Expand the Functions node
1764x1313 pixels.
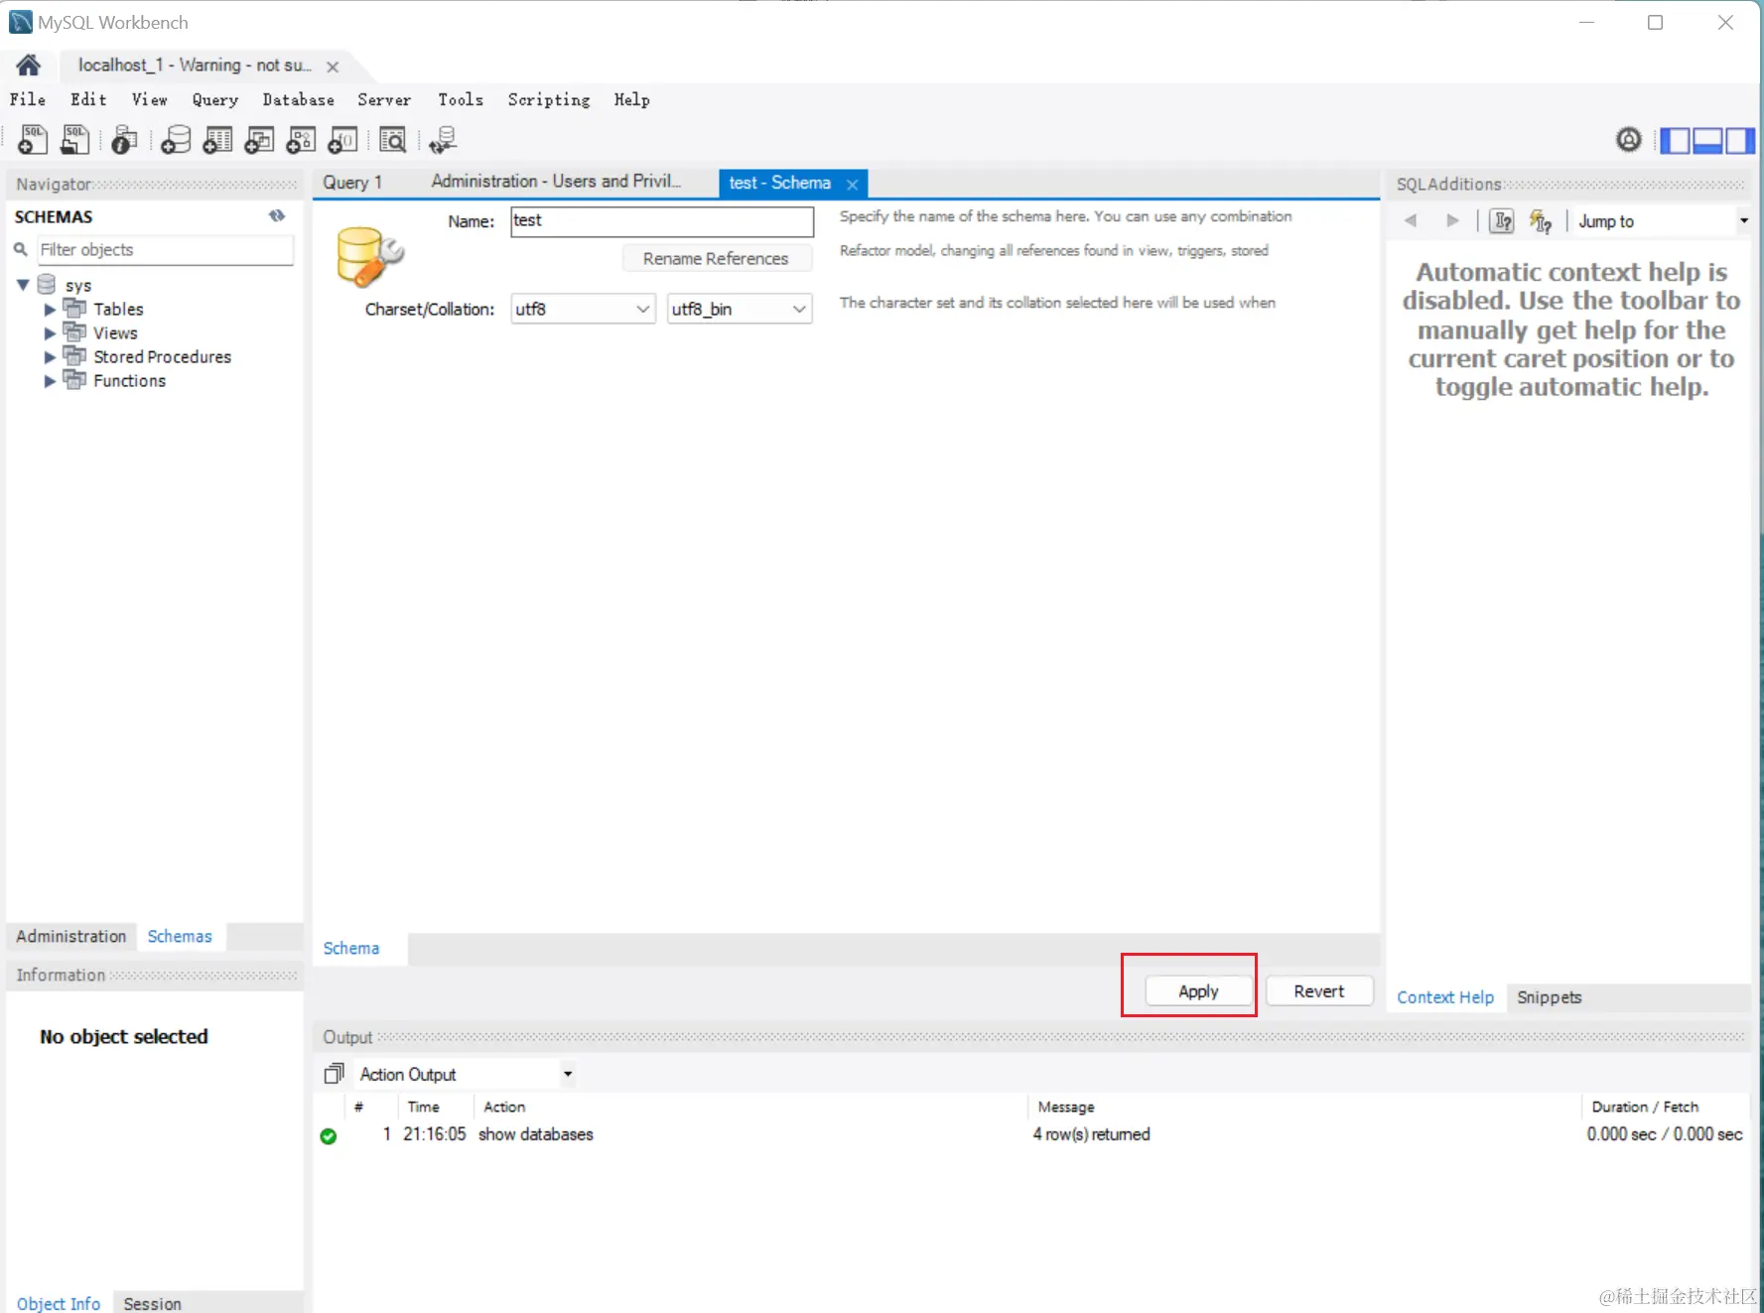50,381
